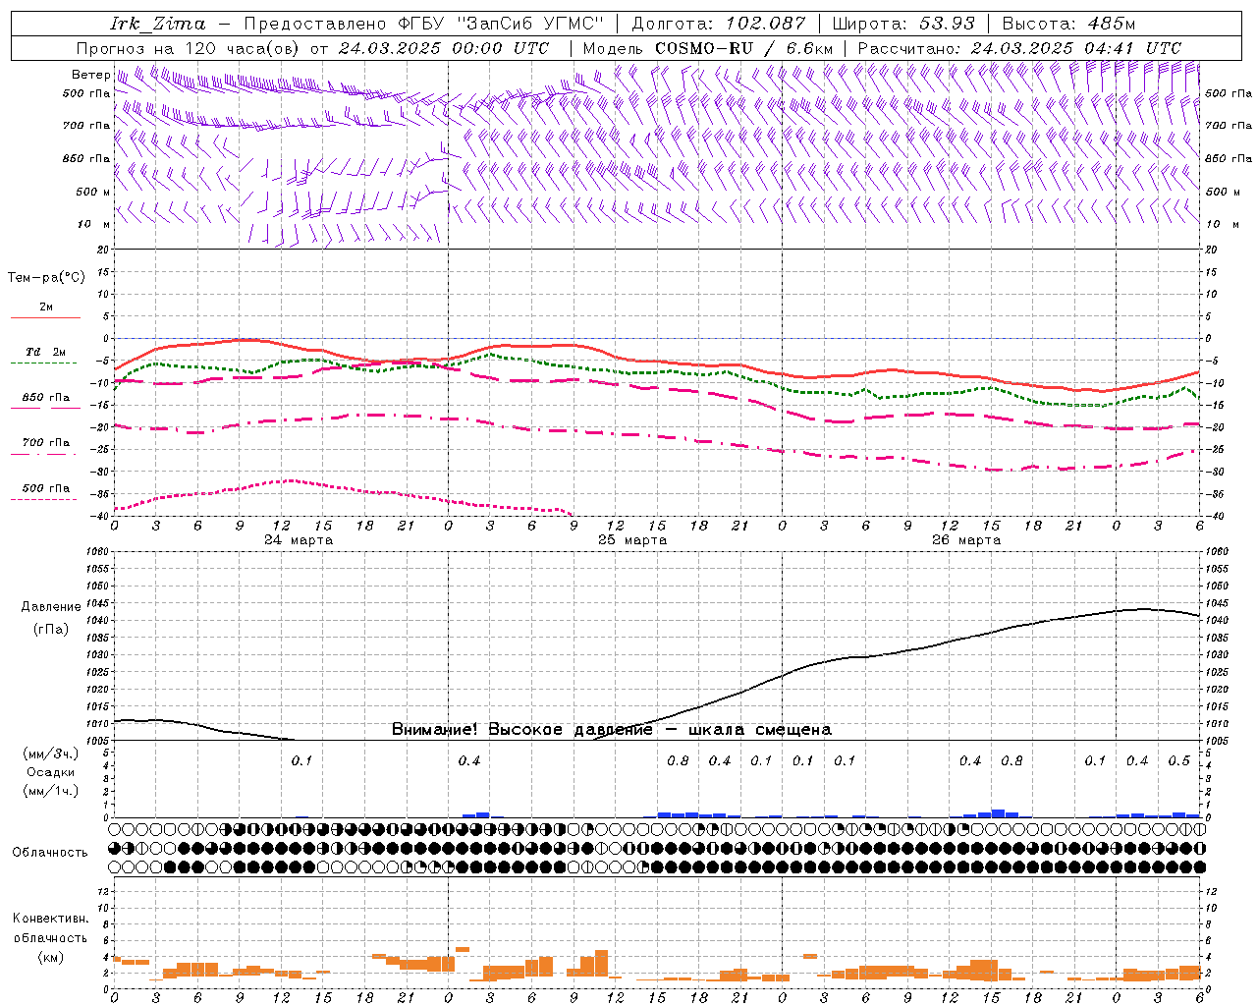Image resolution: width=1257 pixels, height=1006 pixels.
Task: Click the 0.5 precipitation amount value
Action: pos(1178,761)
